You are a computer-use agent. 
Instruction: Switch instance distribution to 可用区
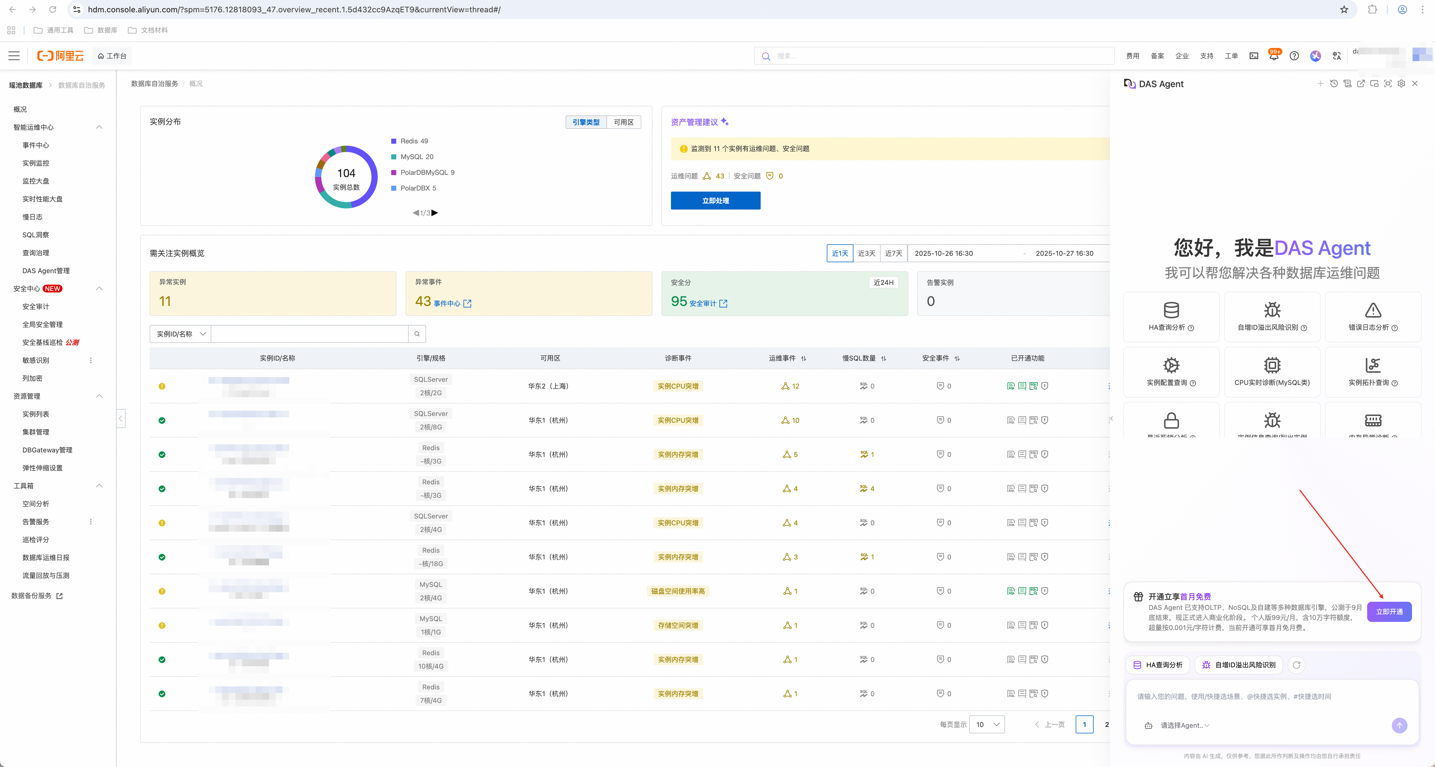[x=623, y=122]
